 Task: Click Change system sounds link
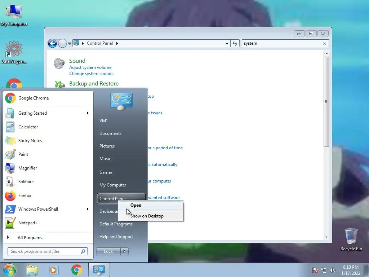point(91,74)
